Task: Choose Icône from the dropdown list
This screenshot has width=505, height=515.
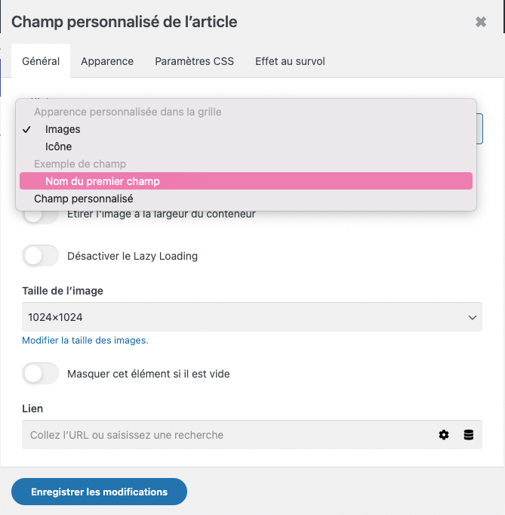Action: (58, 146)
